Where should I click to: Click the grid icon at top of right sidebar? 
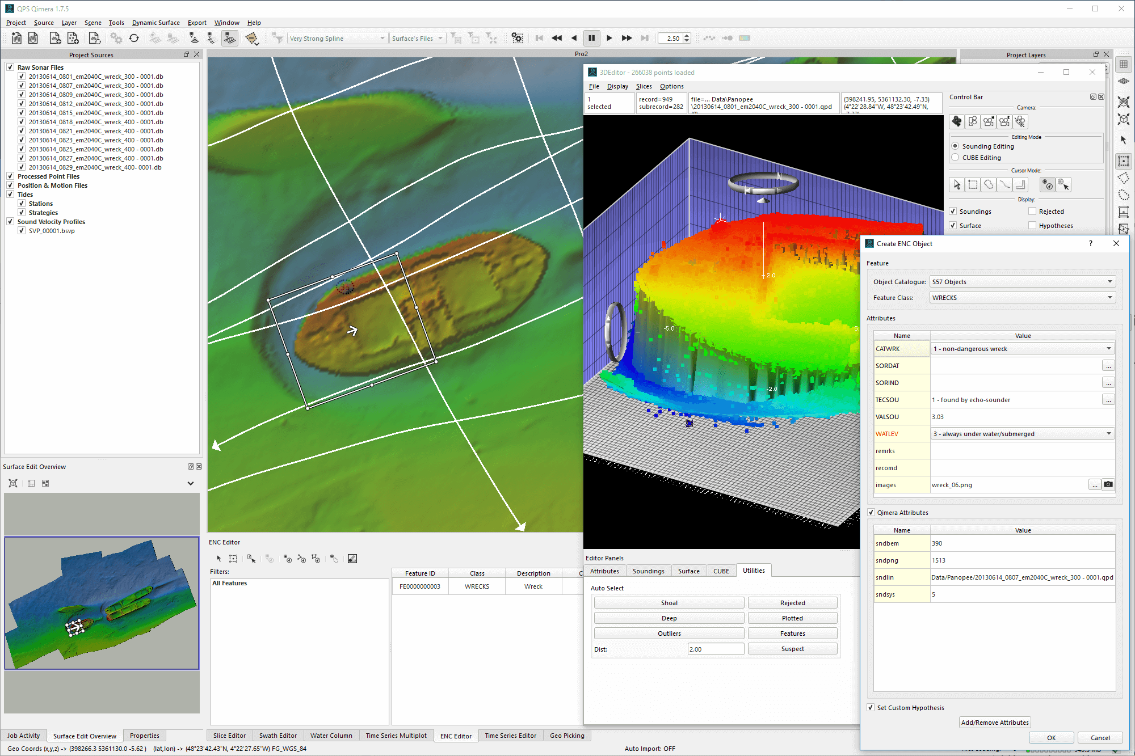point(1124,64)
